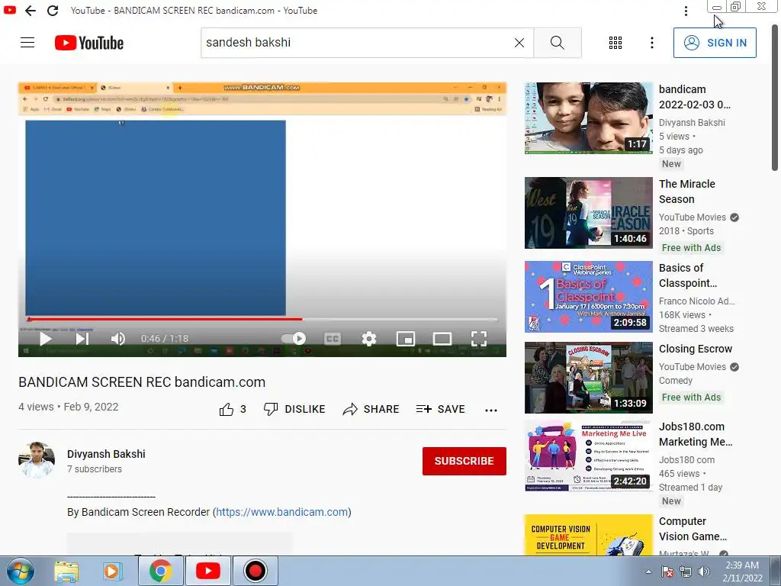
Task: Click the red SUBSCRIBE button
Action: 464,461
